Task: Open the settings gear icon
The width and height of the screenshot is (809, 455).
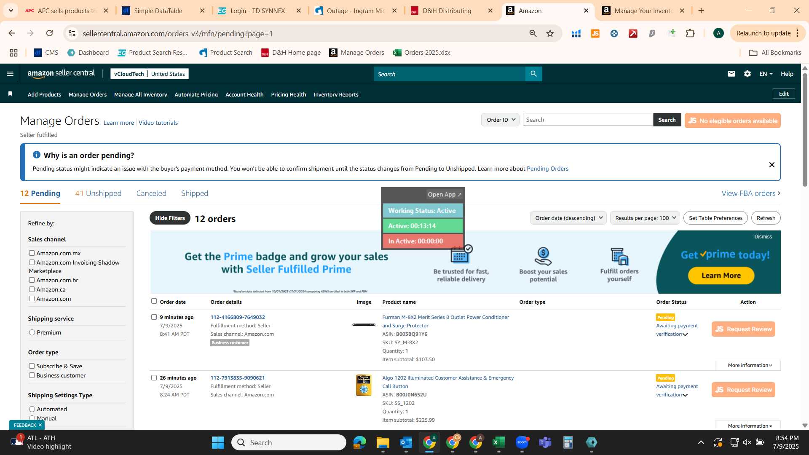Action: 747,74
